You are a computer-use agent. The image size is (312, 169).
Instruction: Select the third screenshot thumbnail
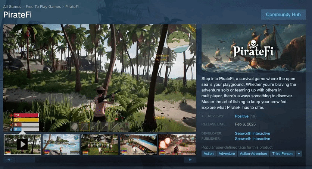pyautogui.click(x=100, y=144)
